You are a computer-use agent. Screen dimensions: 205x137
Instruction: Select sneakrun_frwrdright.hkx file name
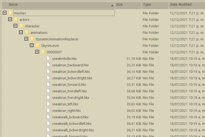(71, 98)
